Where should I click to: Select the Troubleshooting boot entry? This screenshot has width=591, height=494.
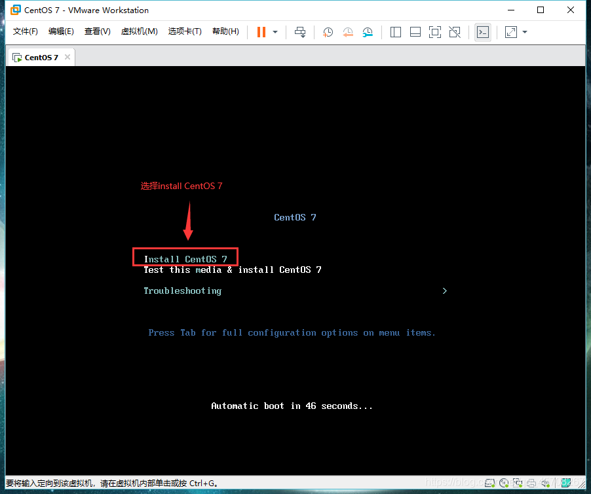point(182,291)
